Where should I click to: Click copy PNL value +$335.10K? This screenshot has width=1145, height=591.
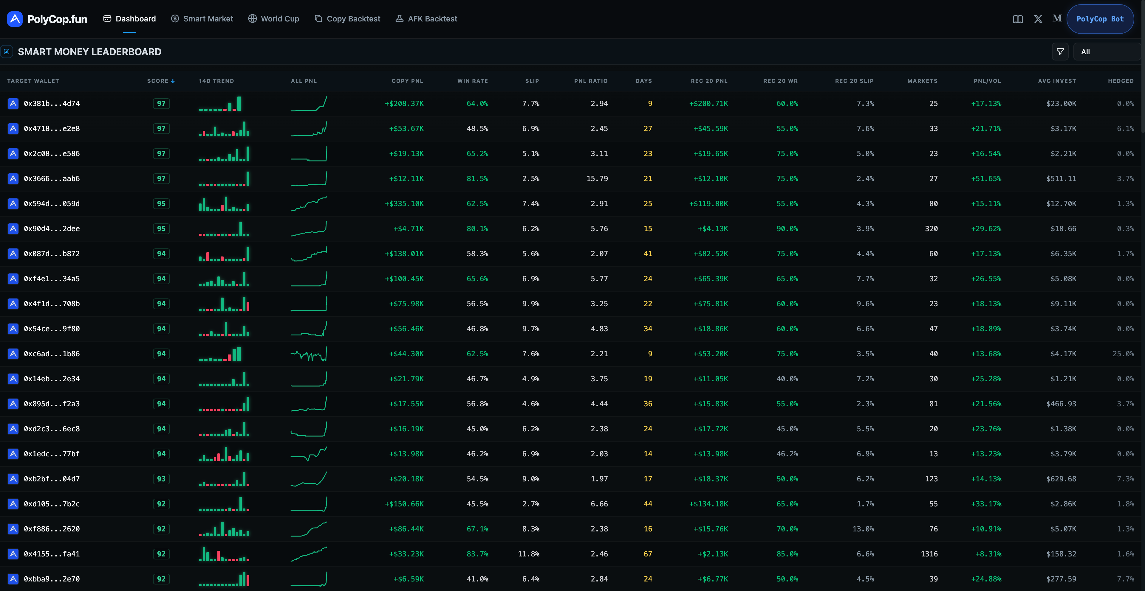pos(404,203)
